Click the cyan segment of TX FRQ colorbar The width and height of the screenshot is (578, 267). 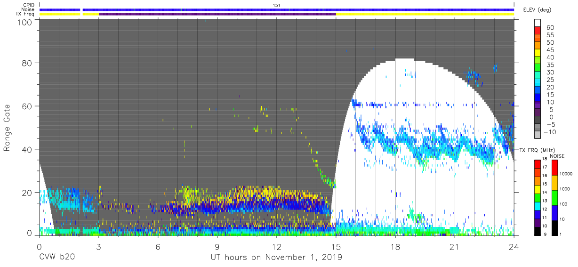[x=538, y=206]
